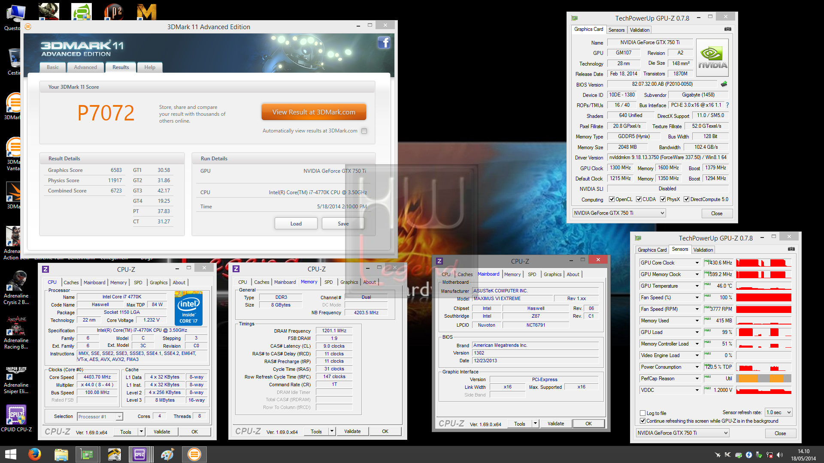Toggle the PhysX checkbox in GPU-Z
824x463 pixels.
coord(663,199)
